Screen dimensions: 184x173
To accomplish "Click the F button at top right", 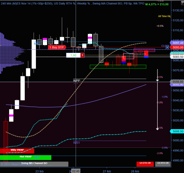I will point(183,3).
